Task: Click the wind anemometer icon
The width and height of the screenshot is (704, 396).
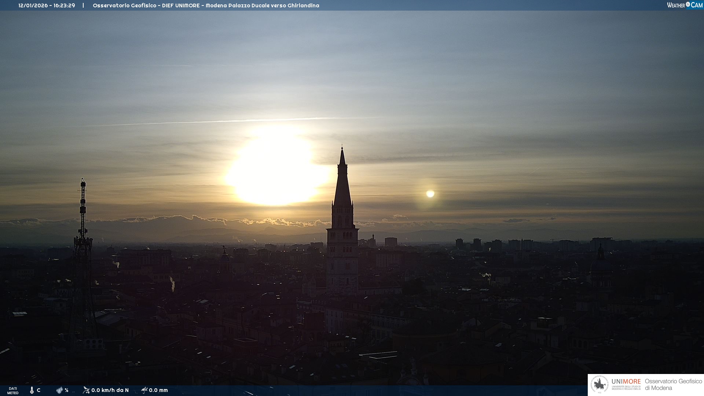Action: click(86, 390)
